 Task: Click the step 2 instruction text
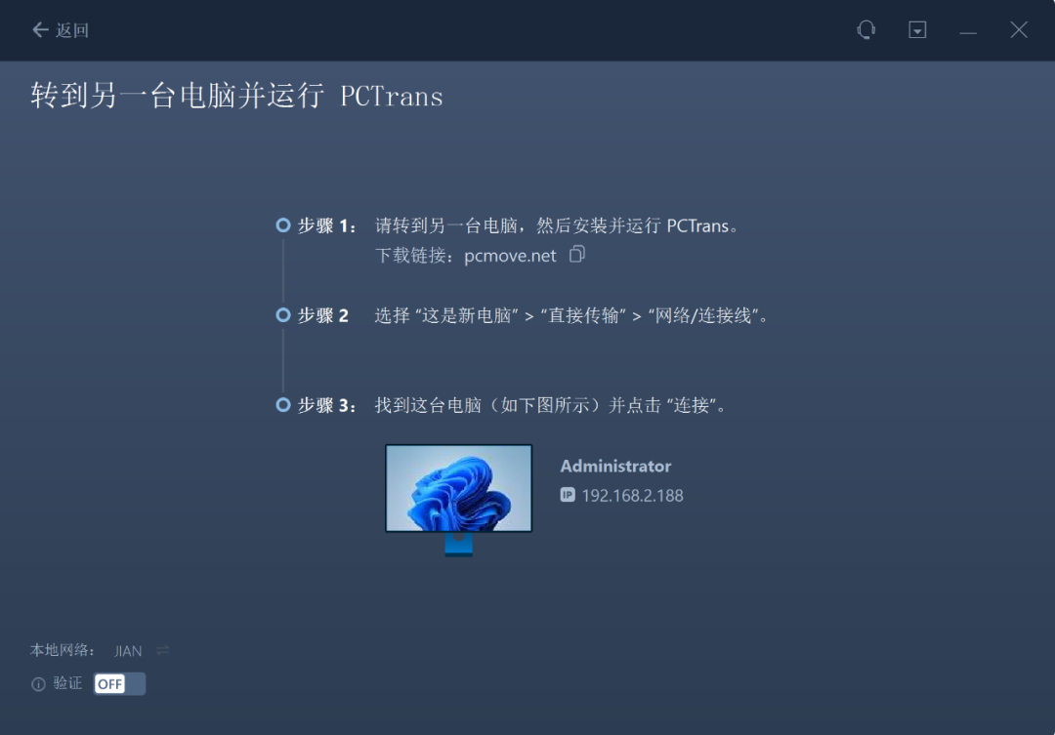[x=571, y=315]
